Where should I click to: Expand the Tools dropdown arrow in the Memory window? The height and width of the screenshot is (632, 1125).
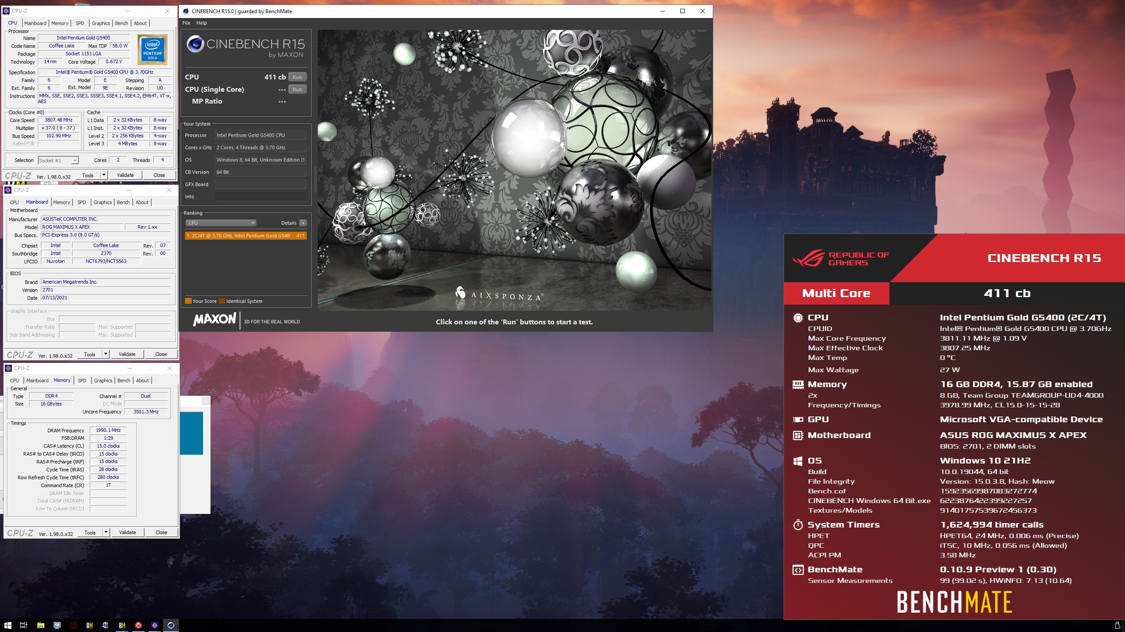tap(106, 532)
